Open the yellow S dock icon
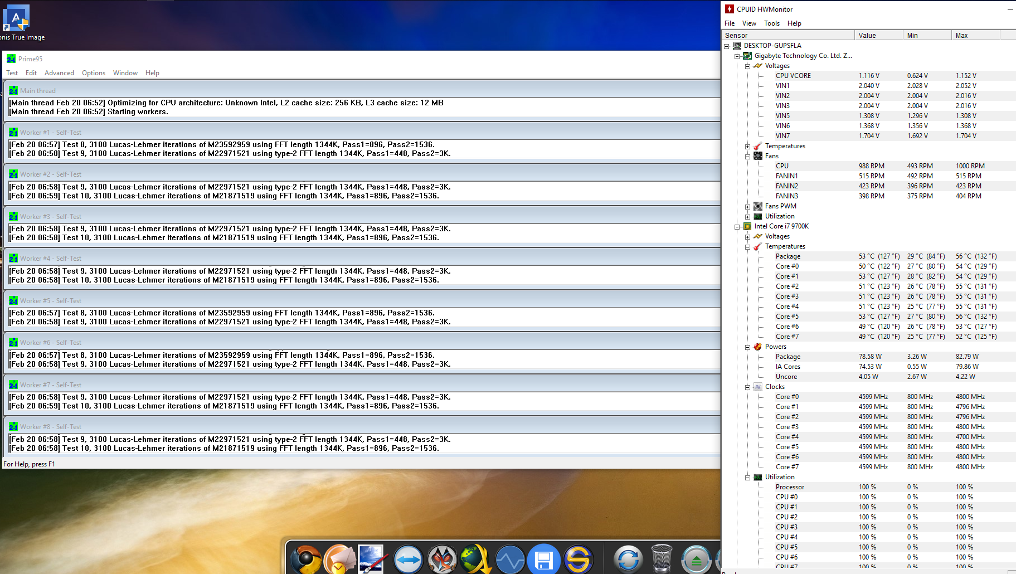Viewport: 1016px width, 574px height. tap(578, 559)
